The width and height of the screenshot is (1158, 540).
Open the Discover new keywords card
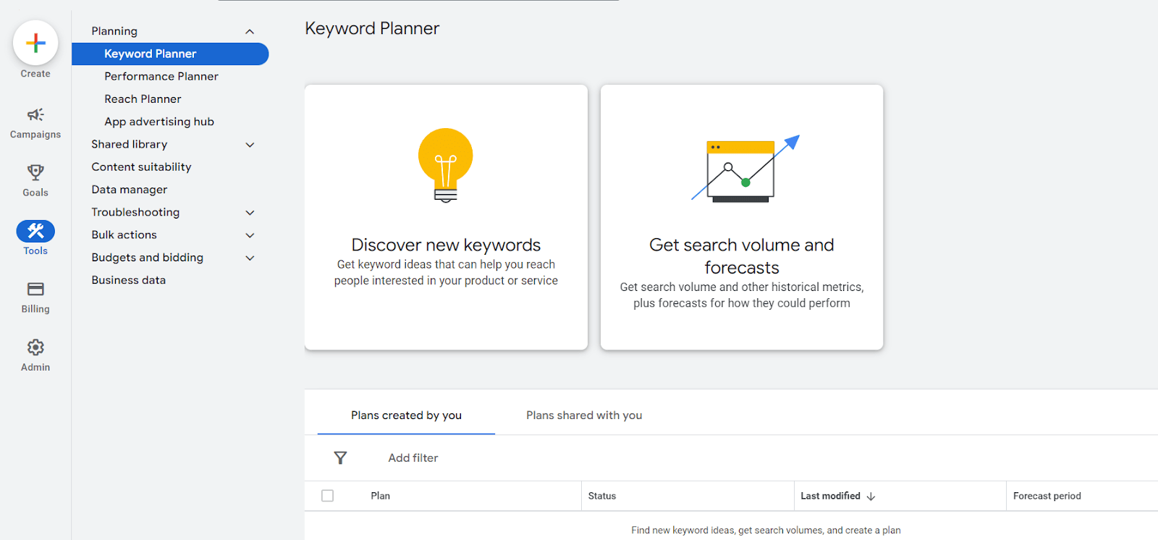tap(446, 217)
